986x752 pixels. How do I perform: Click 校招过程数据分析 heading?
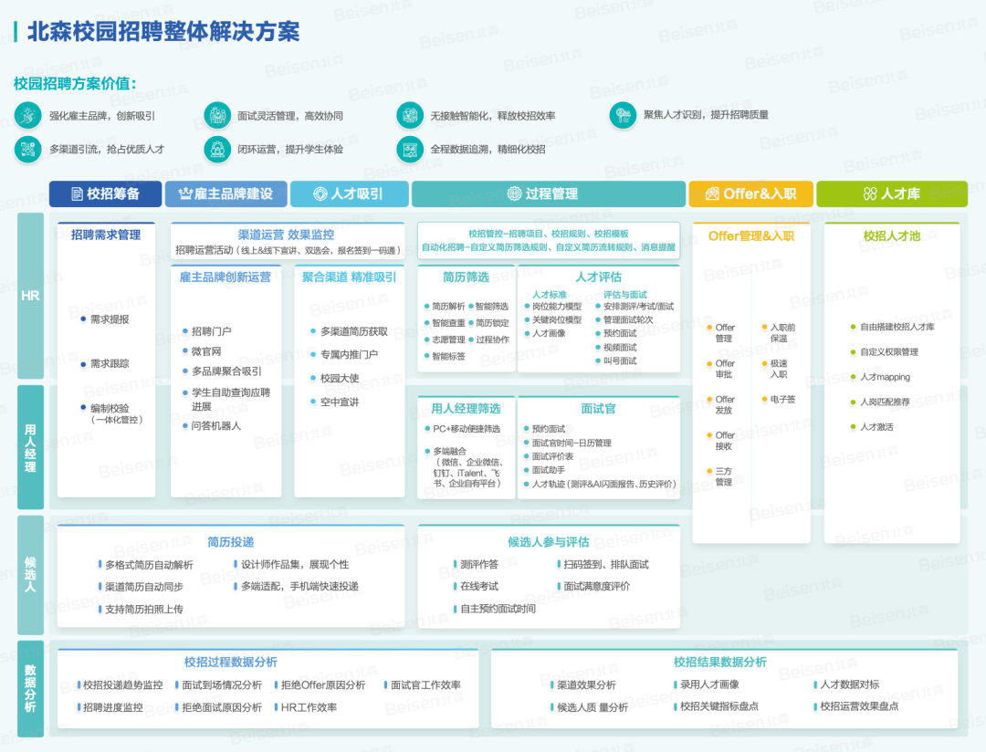pos(231,662)
